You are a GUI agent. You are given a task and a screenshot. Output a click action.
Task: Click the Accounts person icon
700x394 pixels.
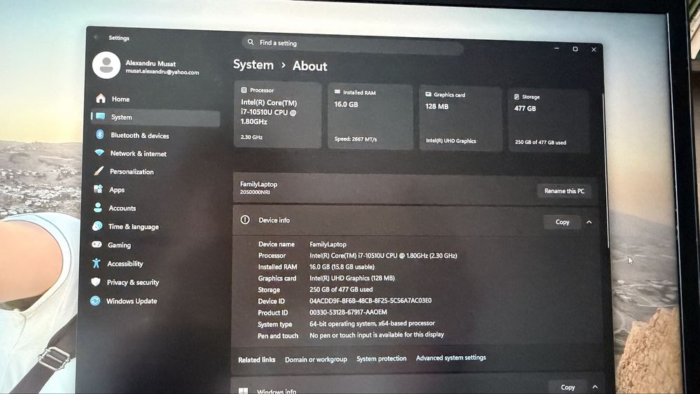[98, 207]
